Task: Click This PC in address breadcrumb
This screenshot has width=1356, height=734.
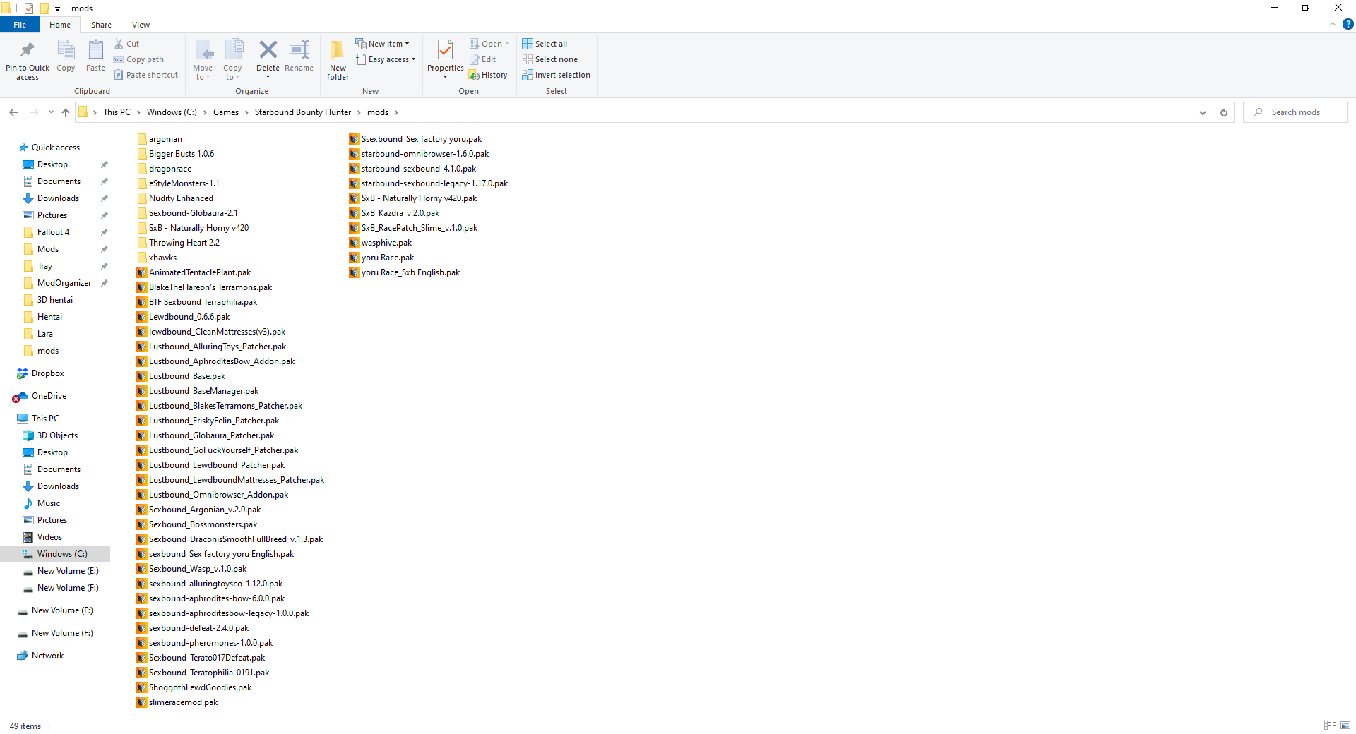Action: 117,112
